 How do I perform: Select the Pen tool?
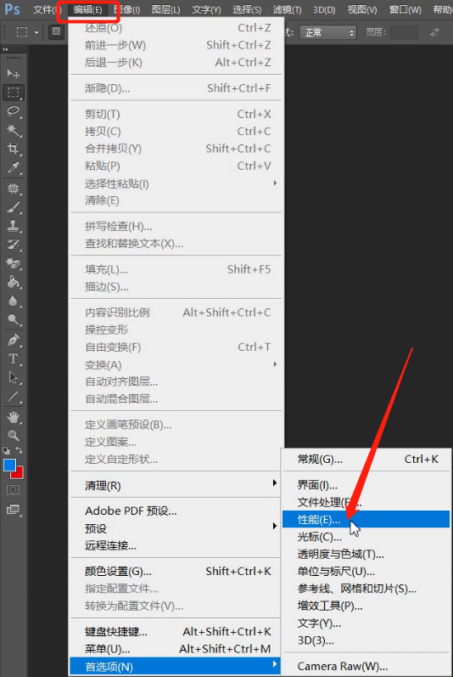tap(14, 341)
